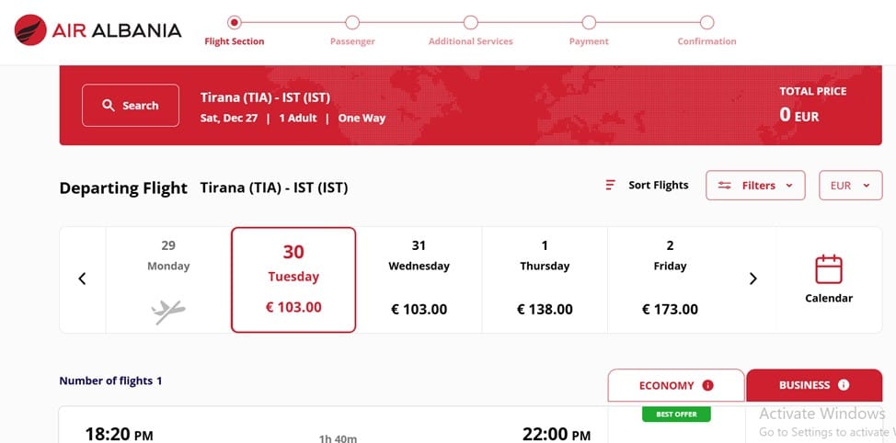This screenshot has width=896, height=443.
Task: Select Thursday 1 at € 138.00
Action: coord(545,278)
